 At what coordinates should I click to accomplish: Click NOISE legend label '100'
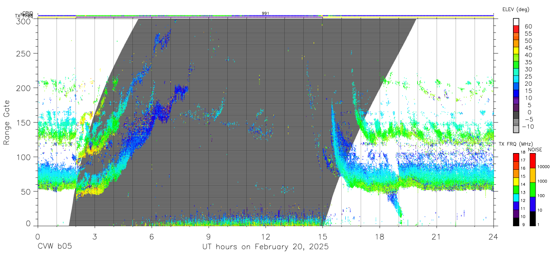pos(541,195)
